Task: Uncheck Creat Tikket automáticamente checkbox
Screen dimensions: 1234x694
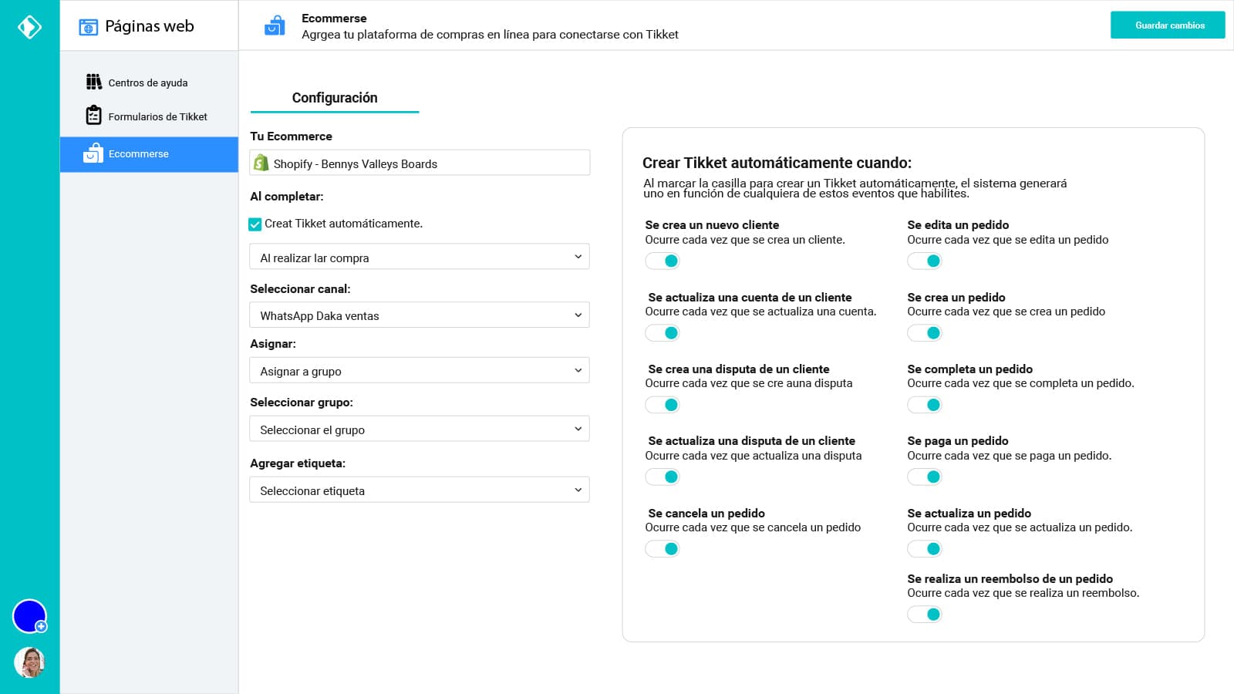Action: [x=255, y=224]
